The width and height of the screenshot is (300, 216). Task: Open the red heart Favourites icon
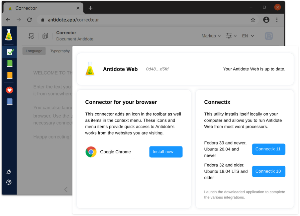9,90
